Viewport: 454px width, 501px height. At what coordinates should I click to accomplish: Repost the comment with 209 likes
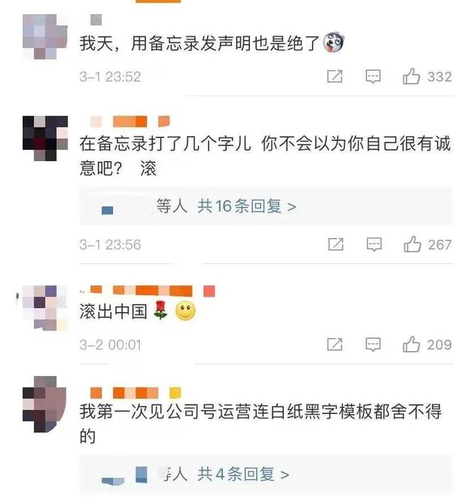tap(335, 344)
